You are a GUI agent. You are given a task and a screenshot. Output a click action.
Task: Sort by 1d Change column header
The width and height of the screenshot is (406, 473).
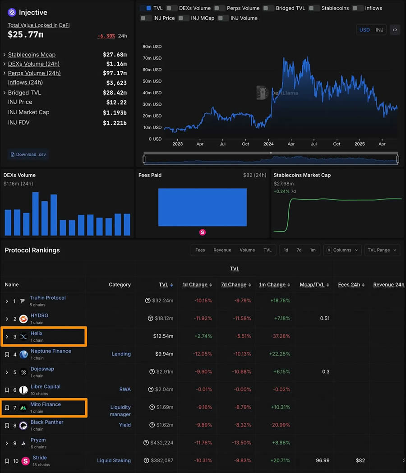(x=195, y=285)
